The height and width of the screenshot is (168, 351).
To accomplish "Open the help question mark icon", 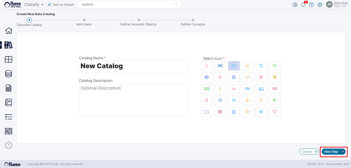I will point(311,5).
